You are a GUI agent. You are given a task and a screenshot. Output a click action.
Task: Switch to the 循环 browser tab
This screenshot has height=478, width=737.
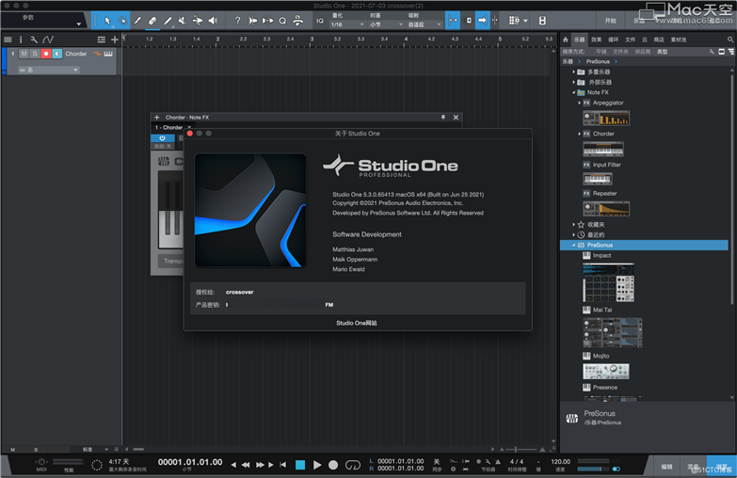[x=614, y=40]
